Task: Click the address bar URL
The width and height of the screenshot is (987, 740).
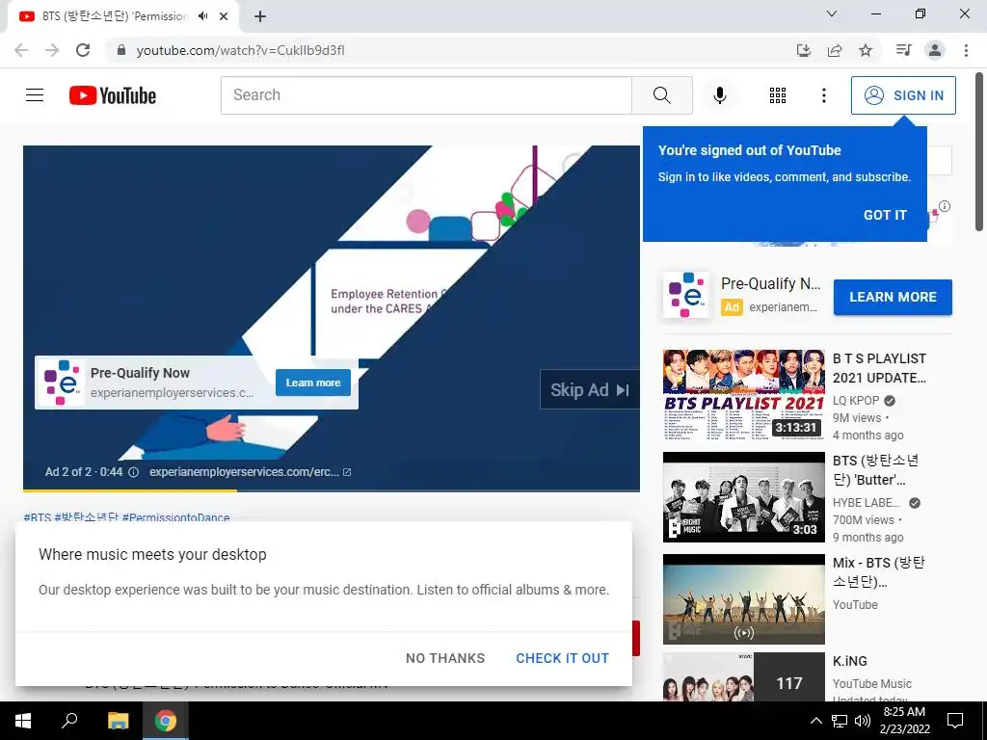Action: (240, 50)
